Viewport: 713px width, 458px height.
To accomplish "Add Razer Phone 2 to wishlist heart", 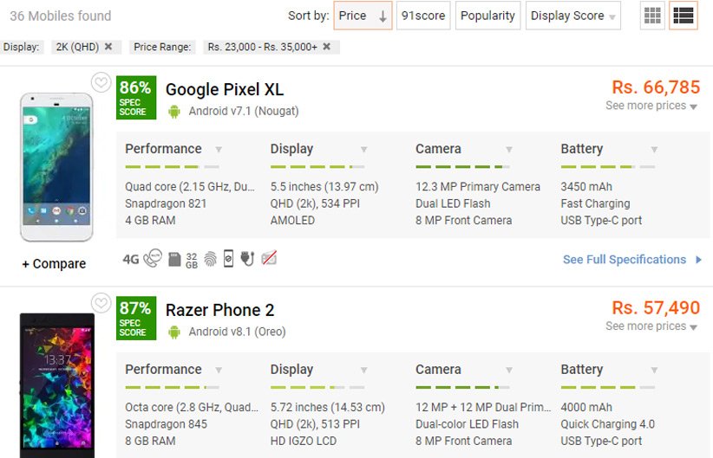I will [x=101, y=303].
